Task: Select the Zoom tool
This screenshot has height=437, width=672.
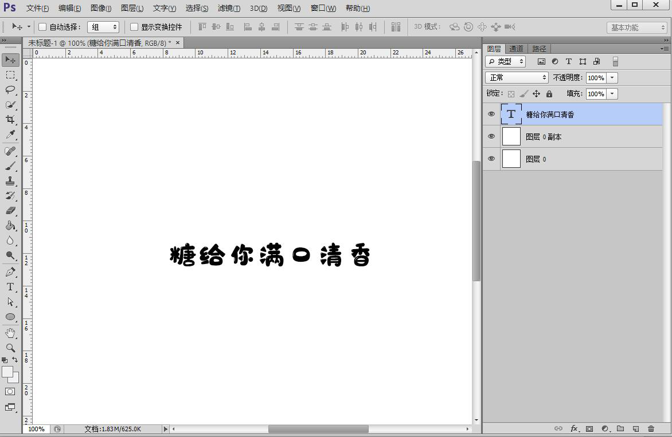Action: (10, 348)
